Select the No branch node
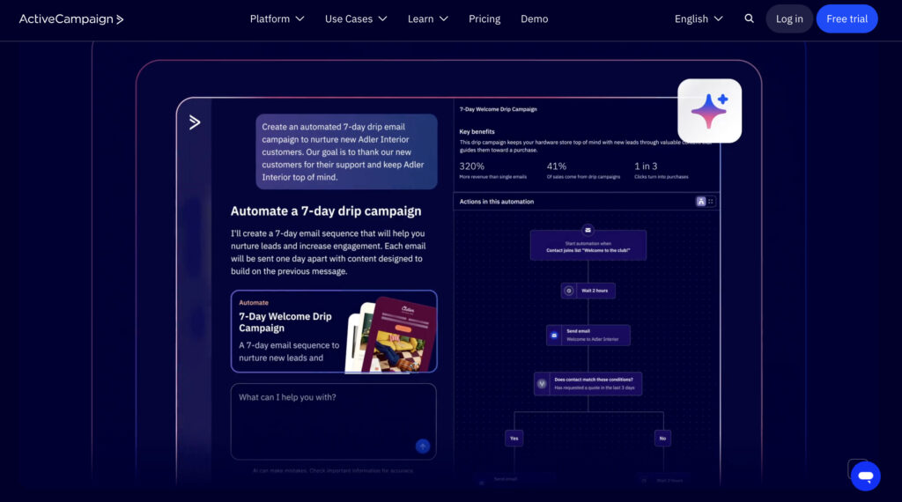902x502 pixels. 662,439
